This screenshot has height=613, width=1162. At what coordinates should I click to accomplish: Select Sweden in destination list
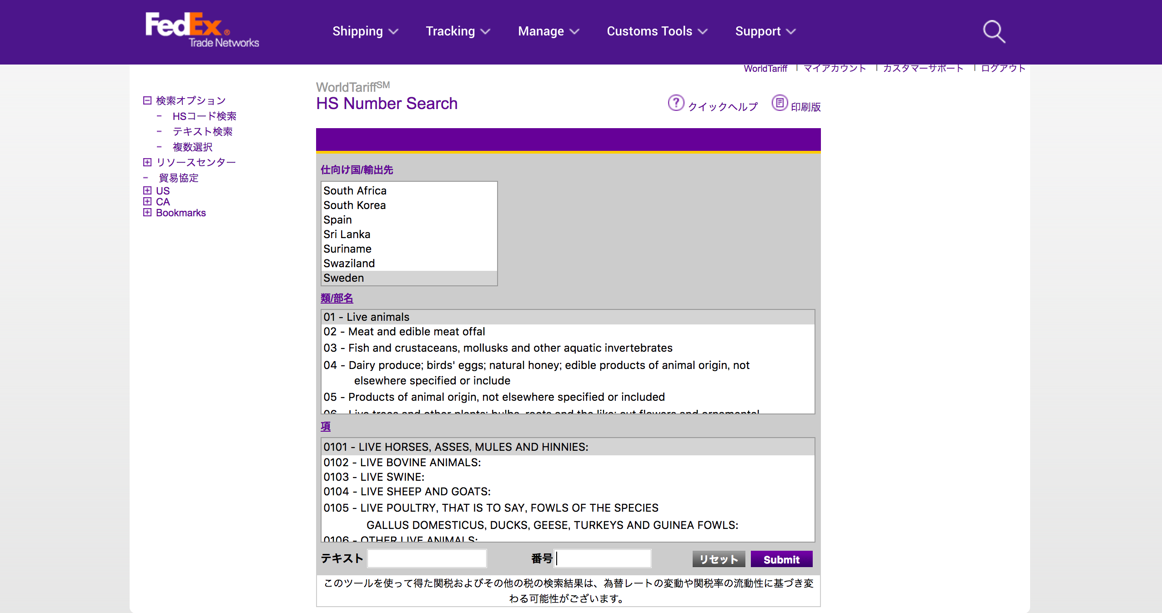pos(409,278)
